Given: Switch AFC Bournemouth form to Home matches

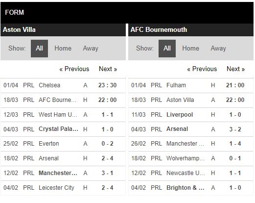Looking at the screenshot, I should click(x=191, y=49).
